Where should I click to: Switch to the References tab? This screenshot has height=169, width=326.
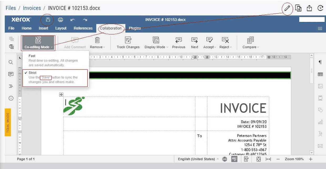click(x=83, y=28)
